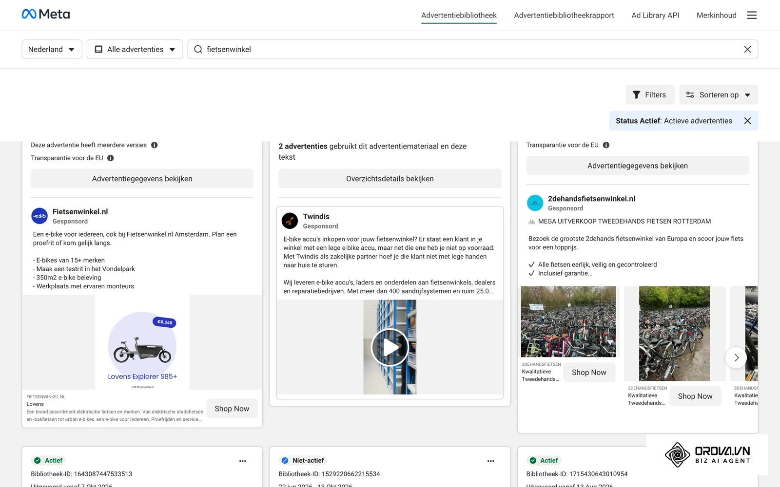780x487 pixels.
Task: Click Bibliotheek-ID 1715430643010954 text
Action: [577, 474]
